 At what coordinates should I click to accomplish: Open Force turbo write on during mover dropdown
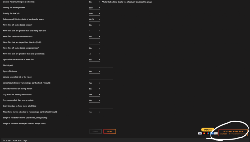tap(95, 89)
